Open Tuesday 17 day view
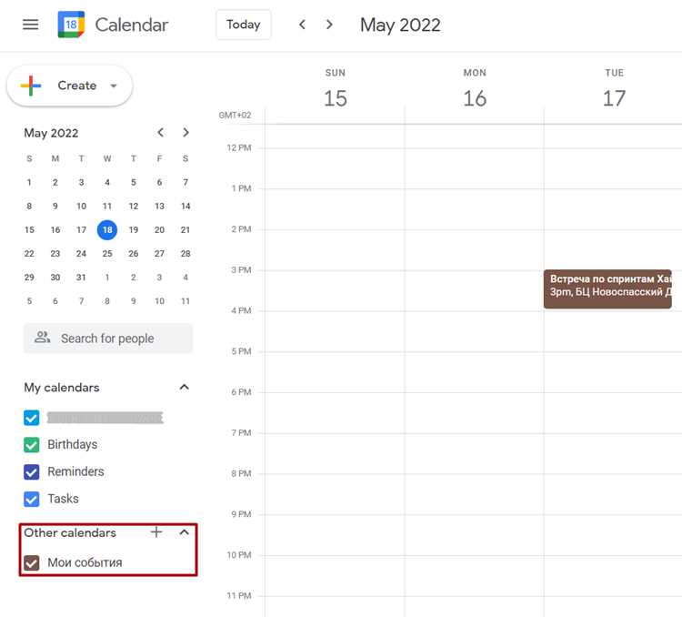Image resolution: width=682 pixels, height=617 pixels. pos(614,98)
